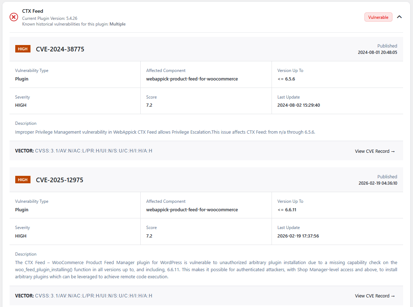Click the published date 2024-08-01 20:48:05
This screenshot has width=413, height=307.
click(377, 52)
